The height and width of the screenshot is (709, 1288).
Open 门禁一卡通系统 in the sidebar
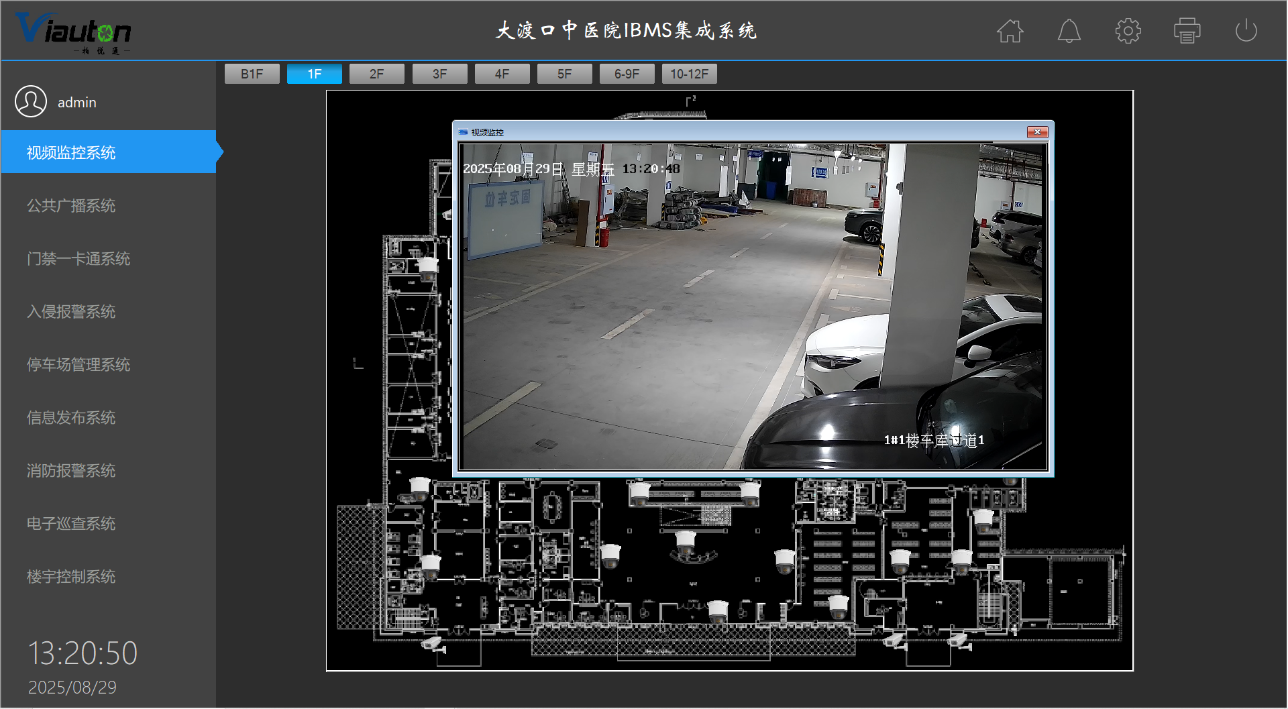[78, 259]
